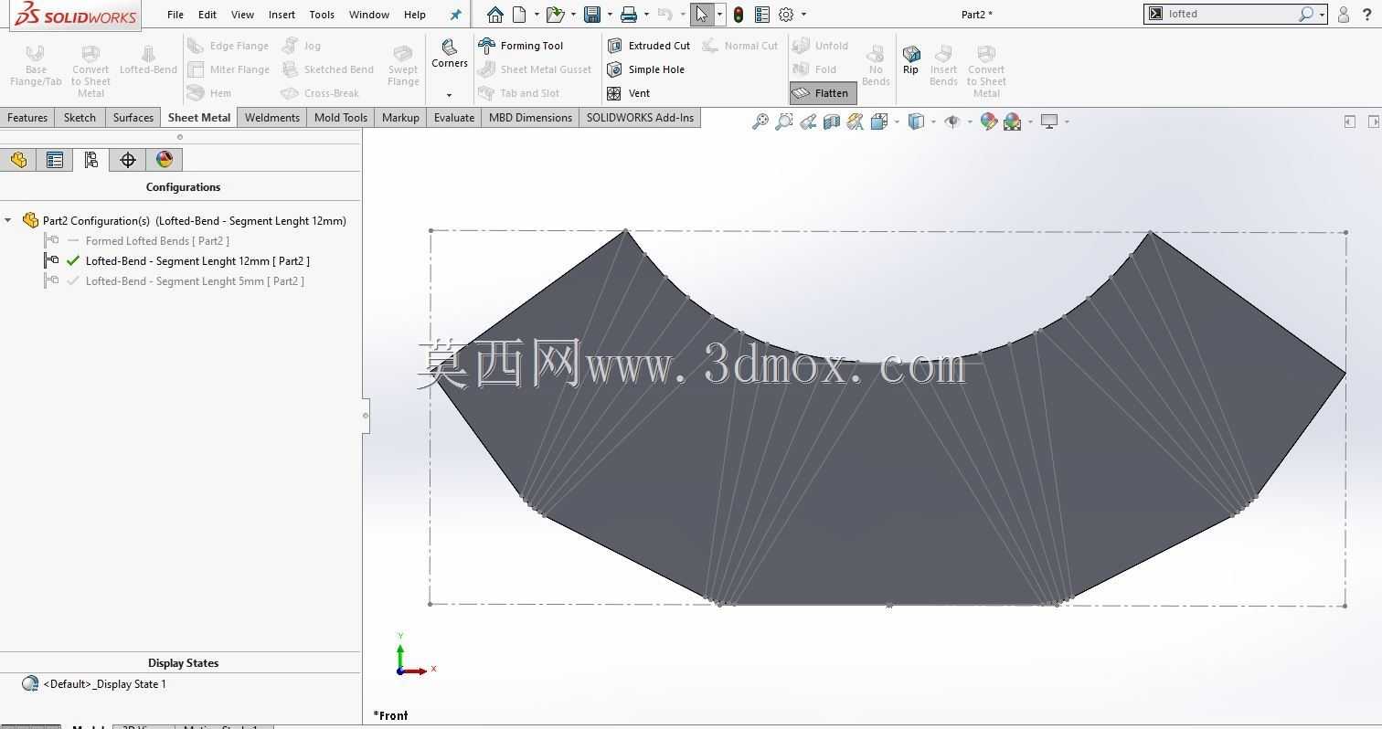
Task: Insert a Vent feature
Action: point(629,93)
